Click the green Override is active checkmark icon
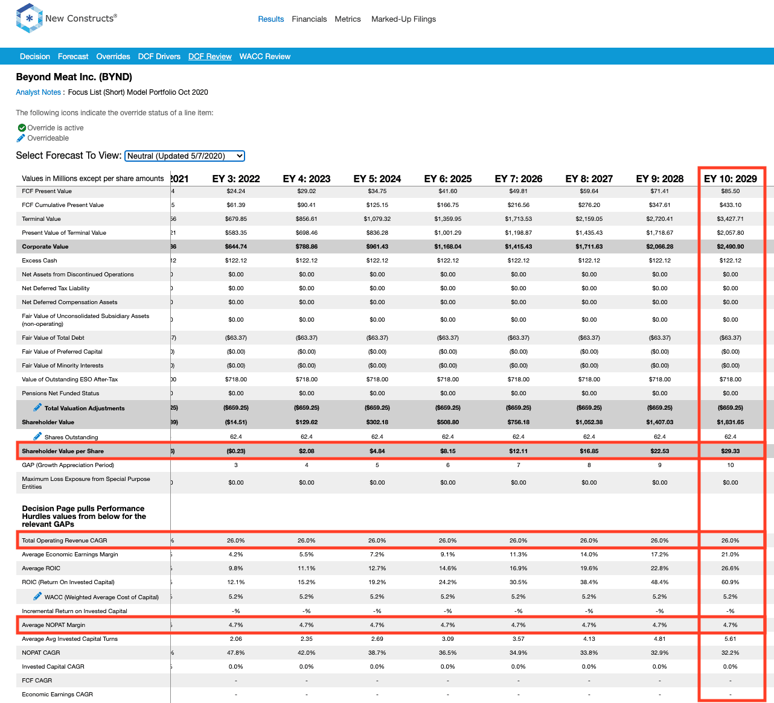 click(22, 128)
